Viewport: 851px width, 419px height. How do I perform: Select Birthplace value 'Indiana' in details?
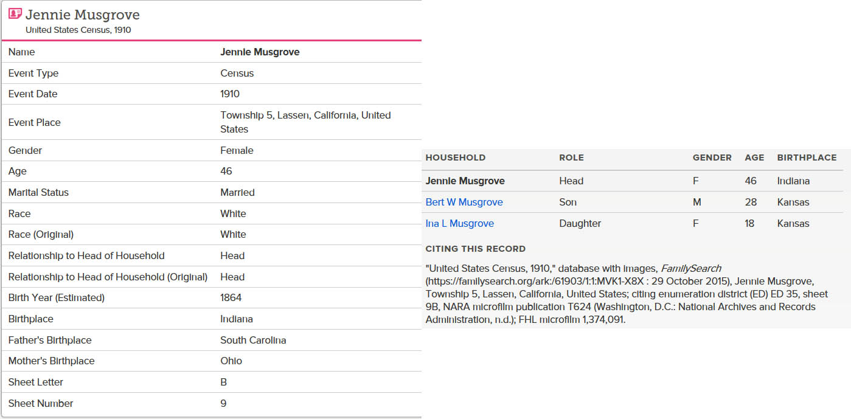237,319
